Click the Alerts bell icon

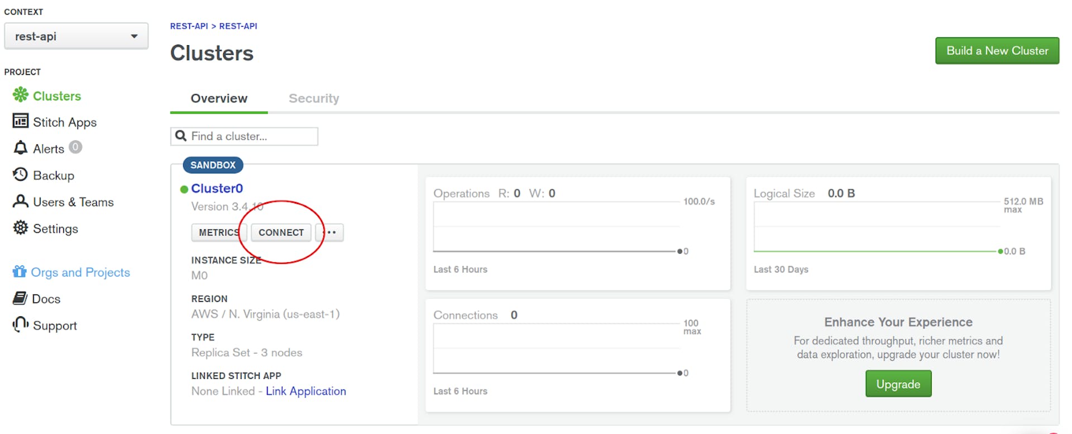coord(21,148)
